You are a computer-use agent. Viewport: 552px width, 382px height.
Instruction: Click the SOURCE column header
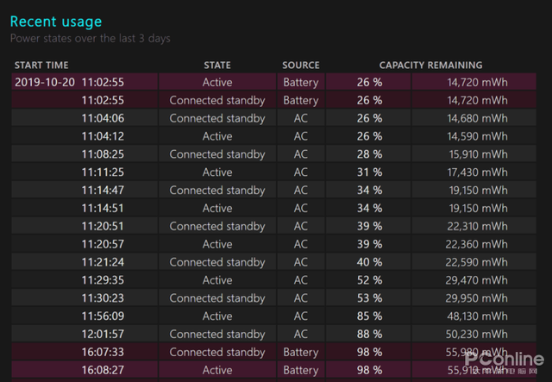(x=300, y=65)
